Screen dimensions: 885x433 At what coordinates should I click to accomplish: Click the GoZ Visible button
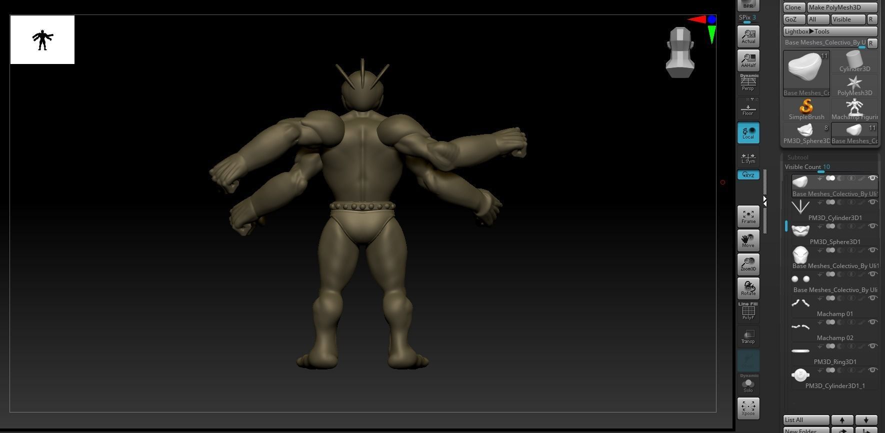848,19
